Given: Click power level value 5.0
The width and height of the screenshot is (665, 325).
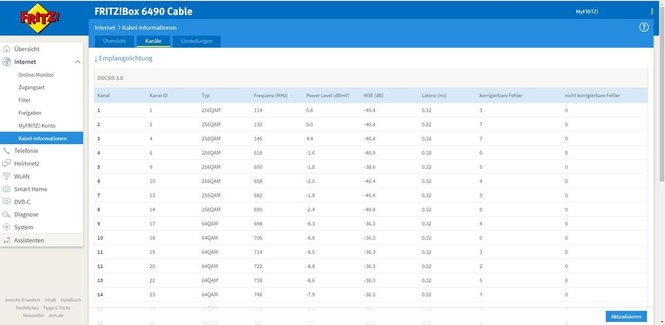Looking at the screenshot, I should click(x=310, y=124).
